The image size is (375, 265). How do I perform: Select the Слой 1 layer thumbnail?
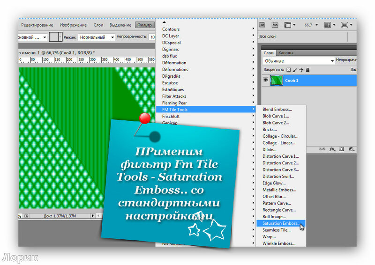[x=277, y=80]
